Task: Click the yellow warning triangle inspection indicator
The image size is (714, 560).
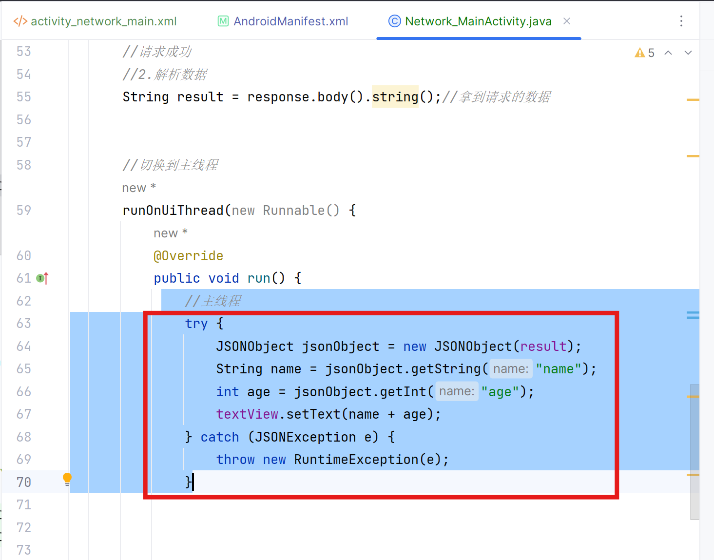Action: click(x=639, y=53)
